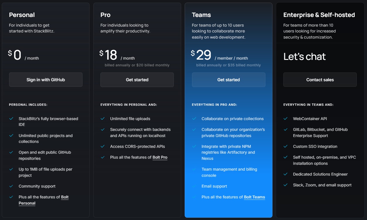This screenshot has width=367, height=220.
Task: Open the Bolt Pro link
Action: (x=160, y=157)
